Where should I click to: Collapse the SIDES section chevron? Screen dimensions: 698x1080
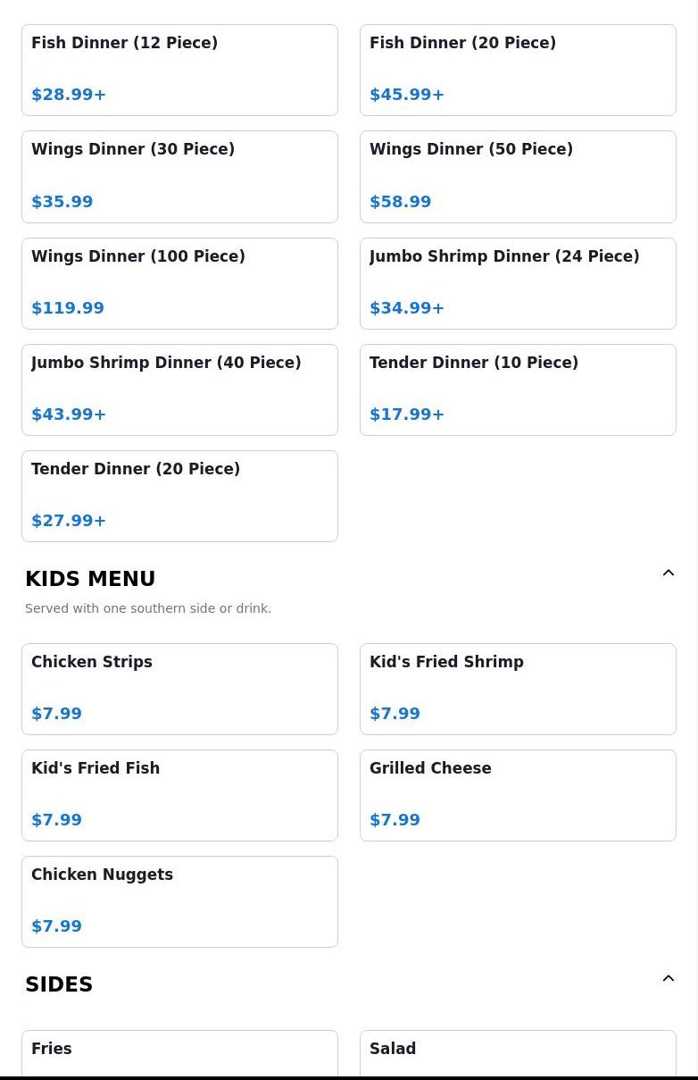668,979
